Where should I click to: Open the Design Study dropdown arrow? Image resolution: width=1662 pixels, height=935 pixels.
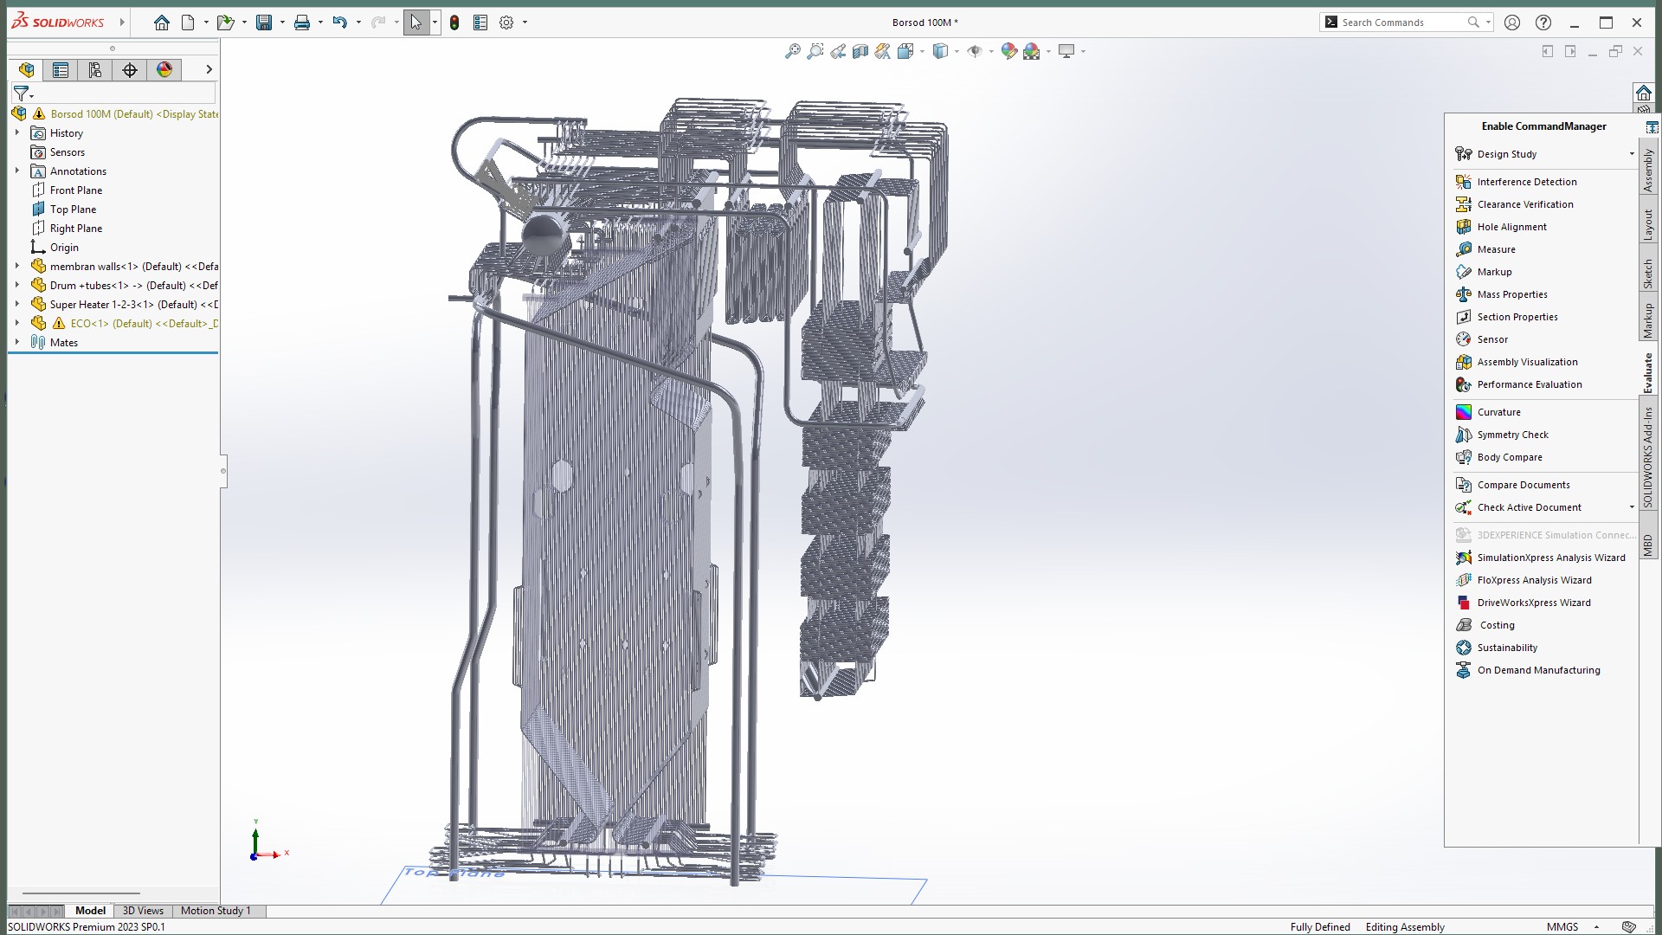click(1632, 154)
